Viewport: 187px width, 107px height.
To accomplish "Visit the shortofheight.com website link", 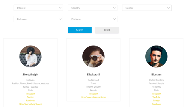I will [x=30, y=104].
